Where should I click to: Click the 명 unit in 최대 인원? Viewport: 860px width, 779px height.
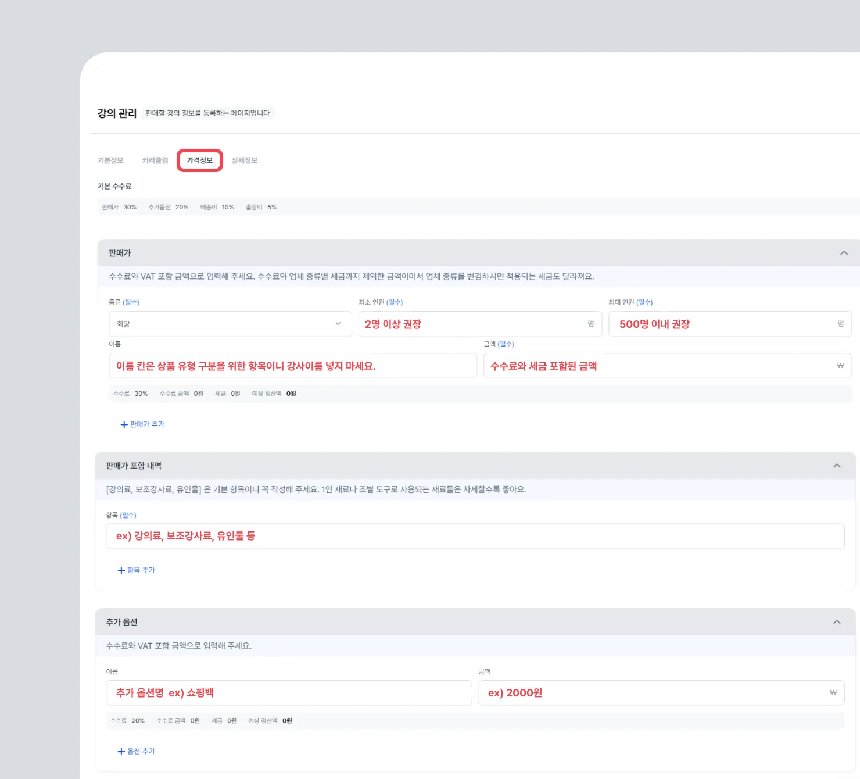[841, 324]
